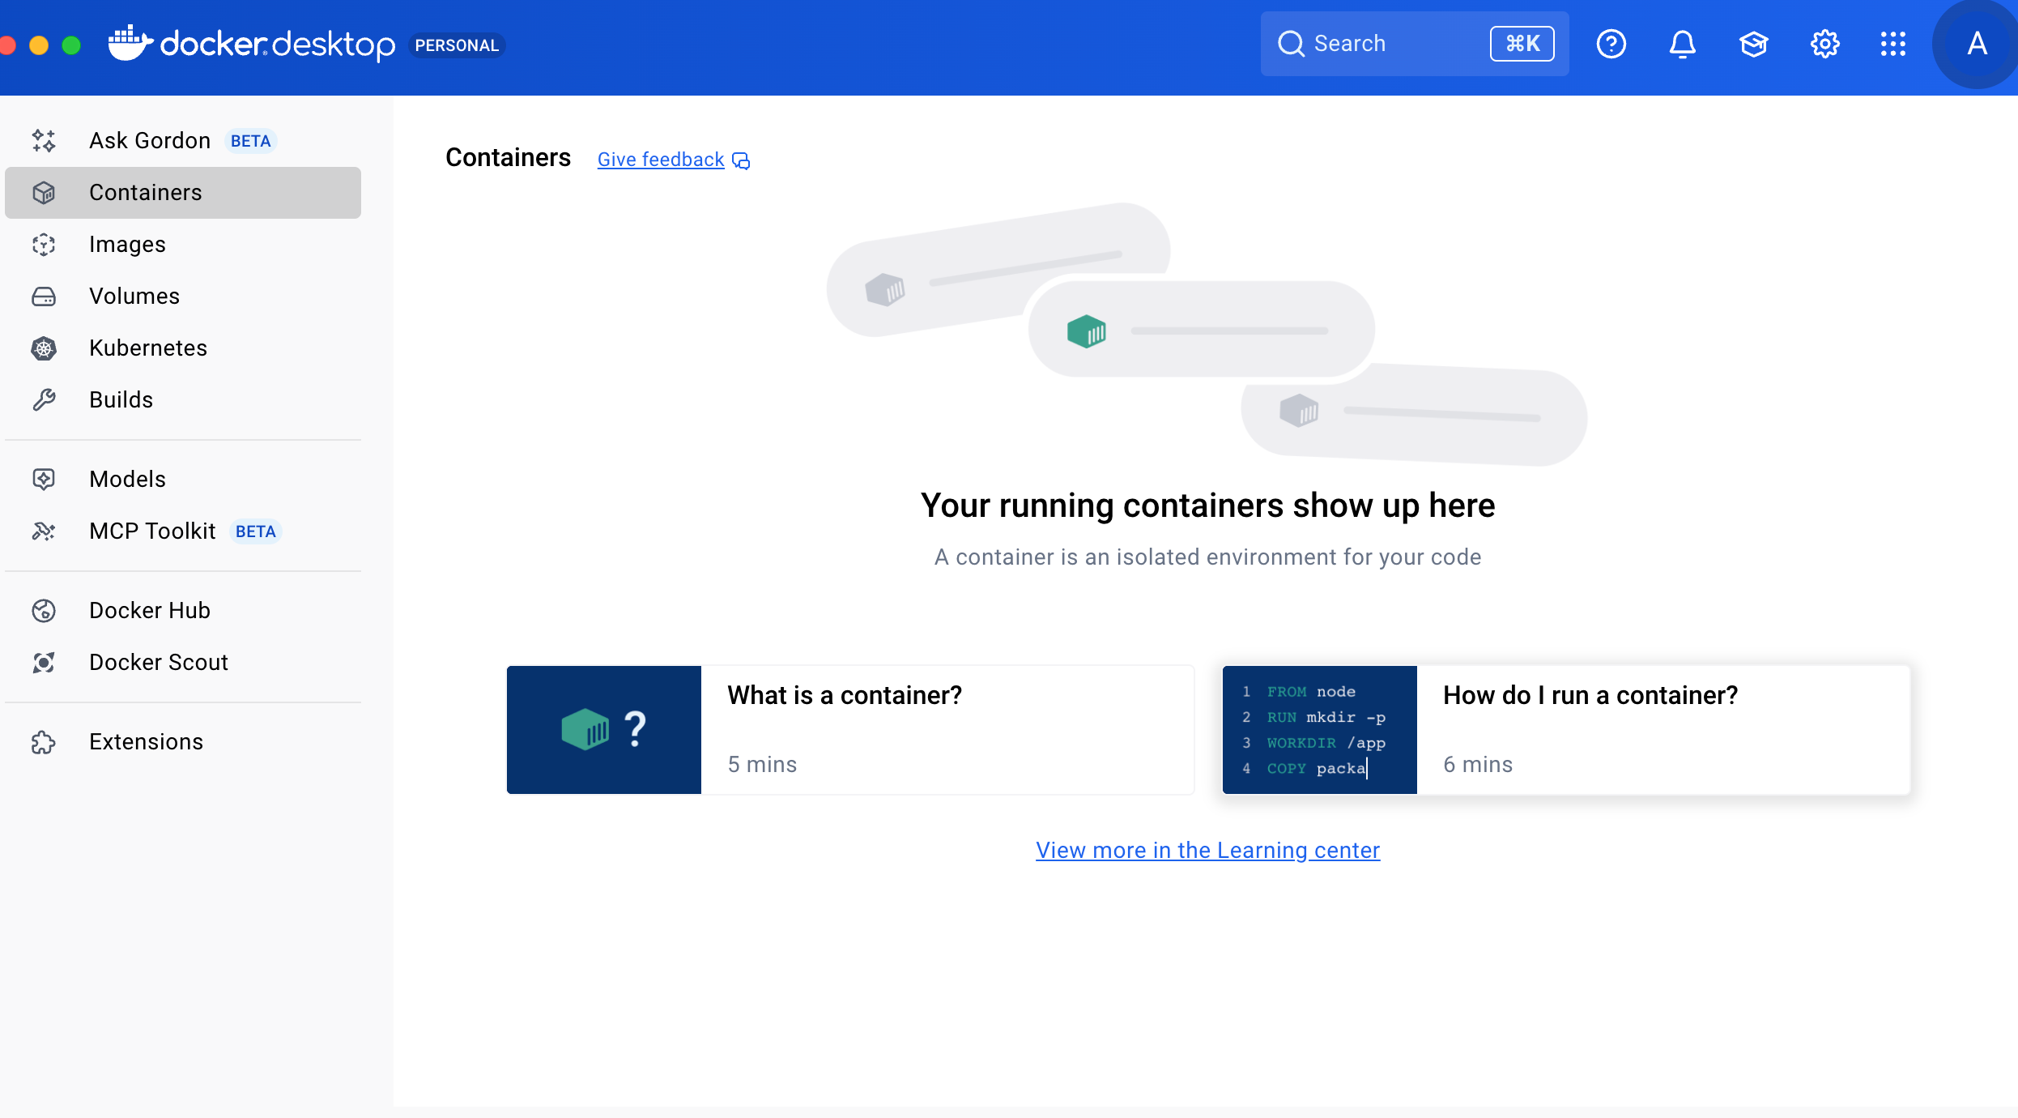Image resolution: width=2018 pixels, height=1118 pixels.
Task: Open the Builds section
Action: coord(121,400)
